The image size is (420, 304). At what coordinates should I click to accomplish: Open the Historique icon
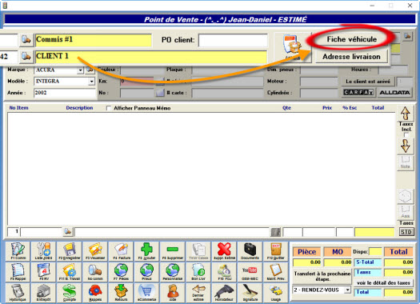tap(18, 293)
